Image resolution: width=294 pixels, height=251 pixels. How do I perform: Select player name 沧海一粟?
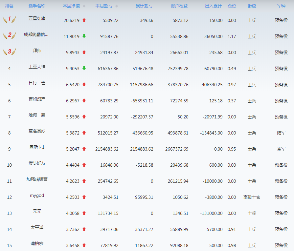37,115
